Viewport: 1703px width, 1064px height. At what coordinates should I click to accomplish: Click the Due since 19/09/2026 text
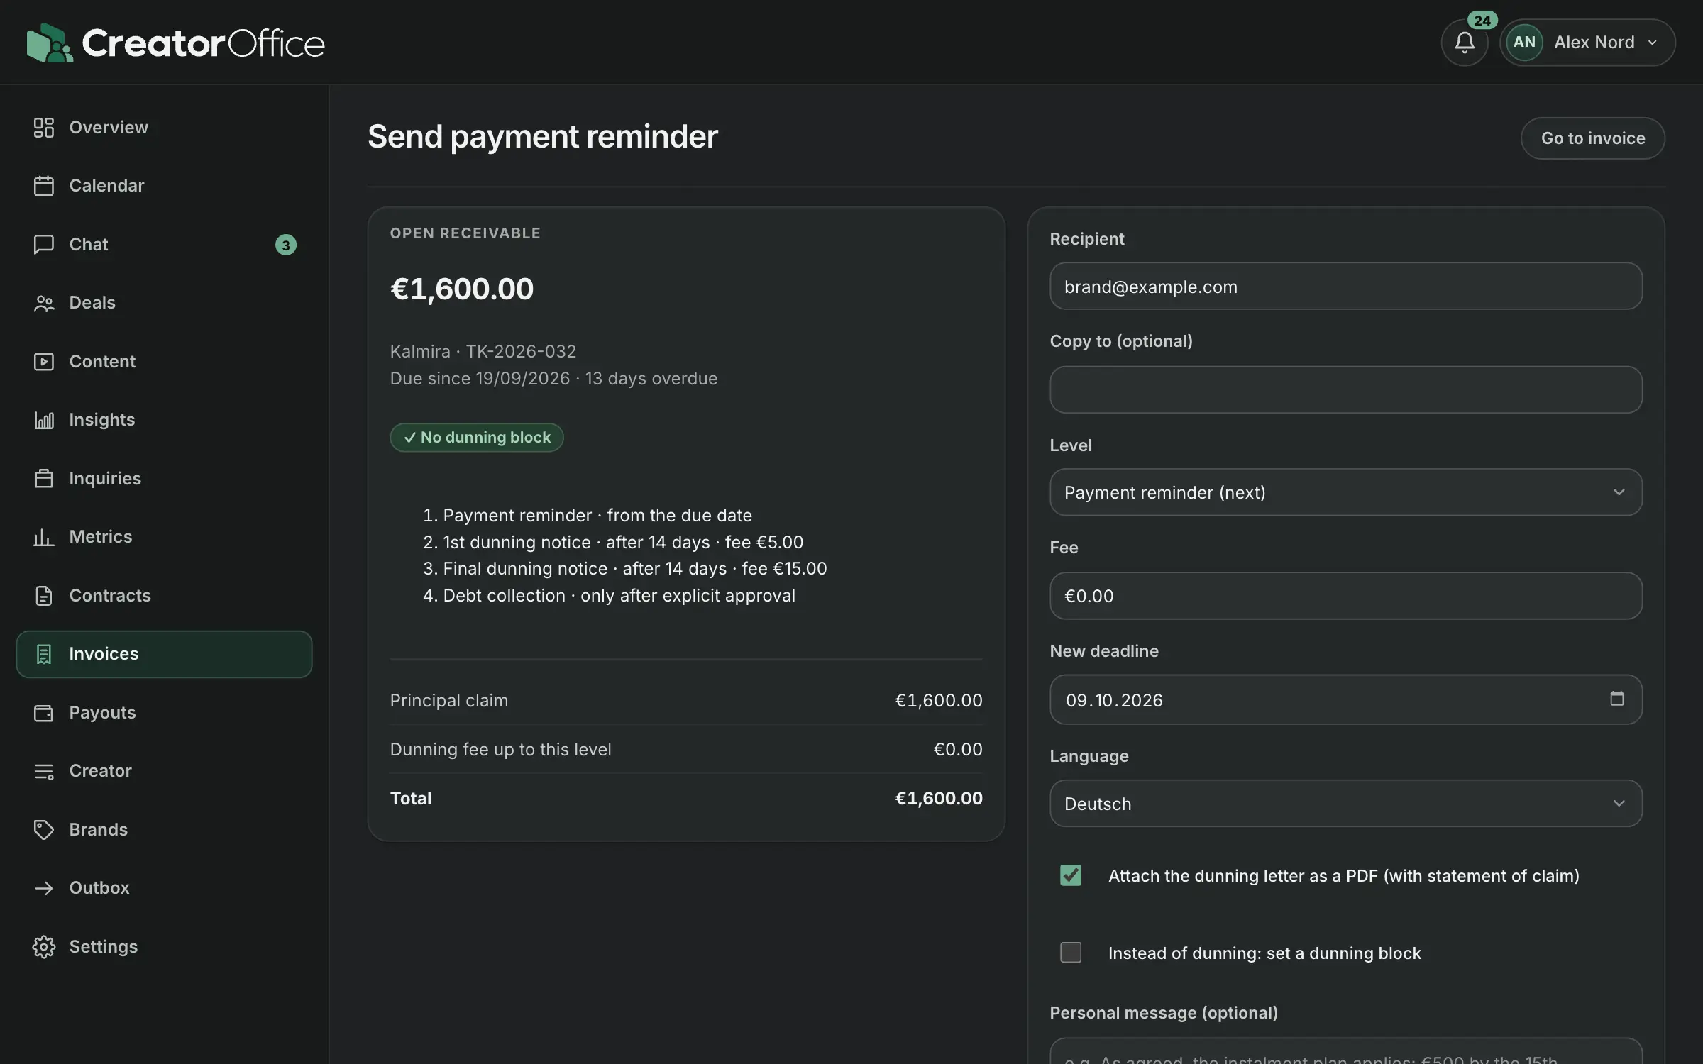(x=480, y=379)
